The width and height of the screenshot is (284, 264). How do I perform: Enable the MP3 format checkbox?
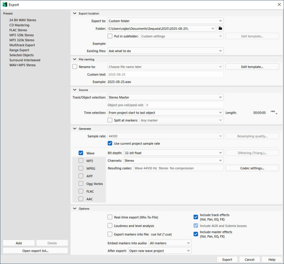coord(81,161)
